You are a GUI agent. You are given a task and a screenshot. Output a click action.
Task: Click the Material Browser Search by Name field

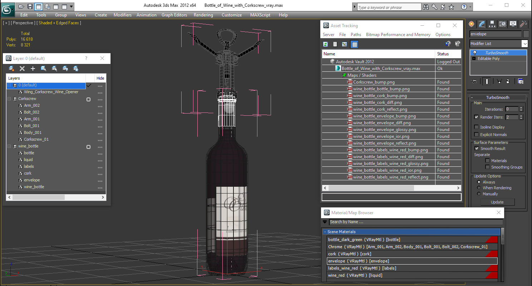click(416, 222)
